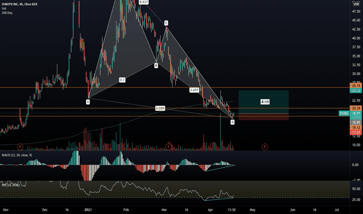Select the Vol indicator label
Image resolution: width=363 pixels, height=214 pixels.
click(4, 8)
